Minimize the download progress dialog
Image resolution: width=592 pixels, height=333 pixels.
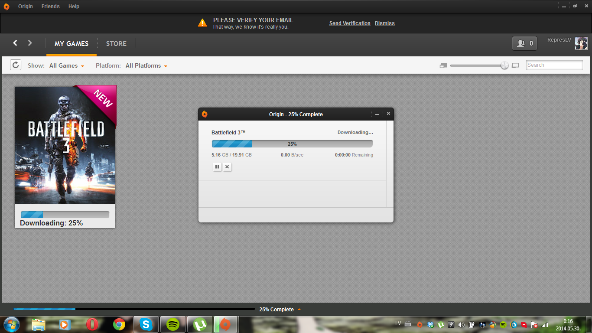377,114
